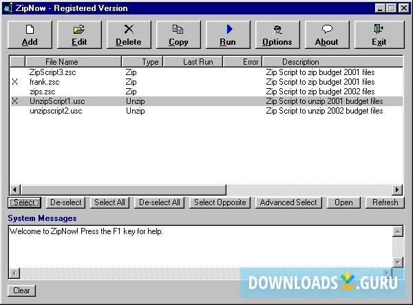Screen dimensions: 413x305
Task: Sort by File Name column header
Action: point(73,62)
